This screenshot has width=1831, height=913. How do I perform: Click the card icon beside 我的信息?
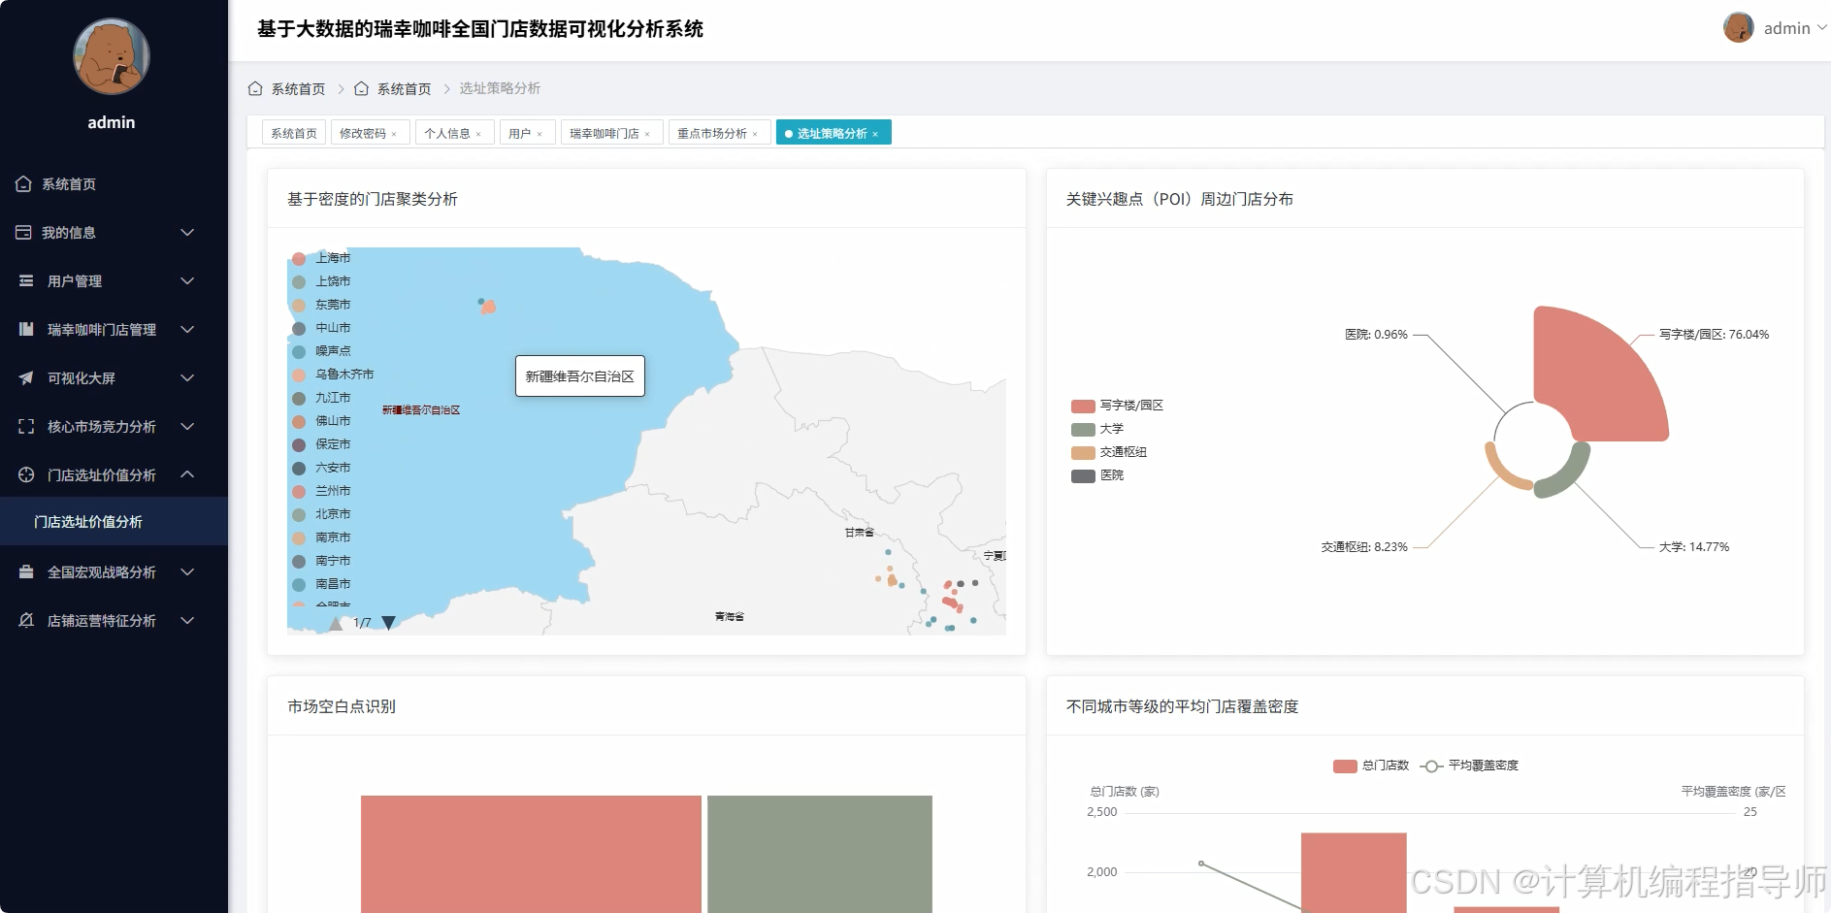tap(23, 232)
